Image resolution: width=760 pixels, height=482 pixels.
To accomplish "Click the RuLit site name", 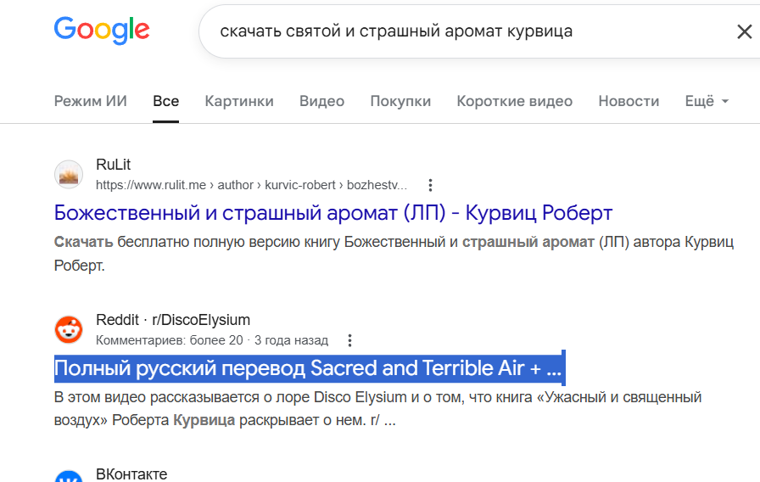I will 113,165.
